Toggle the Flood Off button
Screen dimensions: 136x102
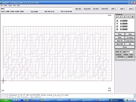87,9
